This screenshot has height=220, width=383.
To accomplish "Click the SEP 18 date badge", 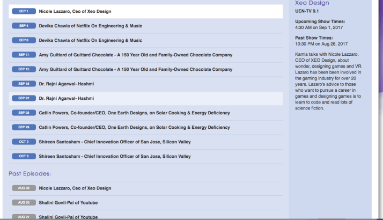I will tap(24, 84).
